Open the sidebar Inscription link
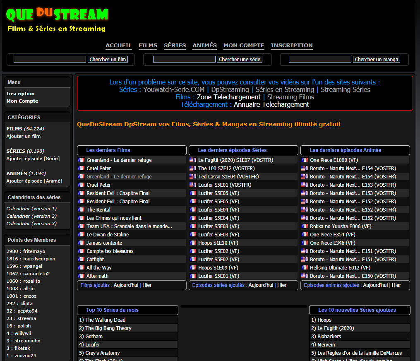 click(x=20, y=94)
